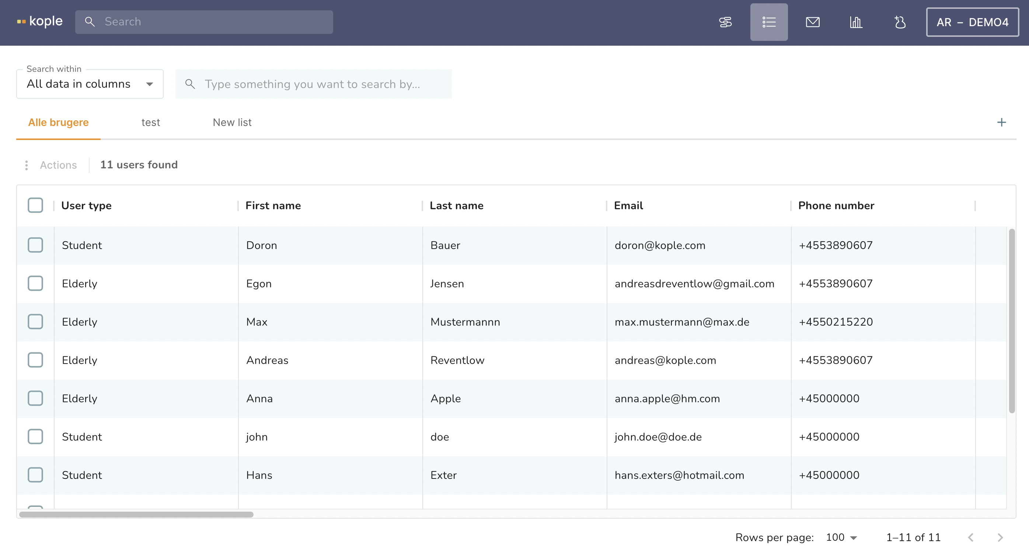The image size is (1029, 554).
Task: Sort by the Last name column header
Action: point(456,205)
